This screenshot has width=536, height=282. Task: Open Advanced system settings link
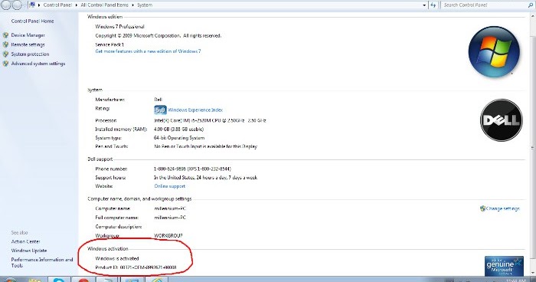pyautogui.click(x=38, y=64)
